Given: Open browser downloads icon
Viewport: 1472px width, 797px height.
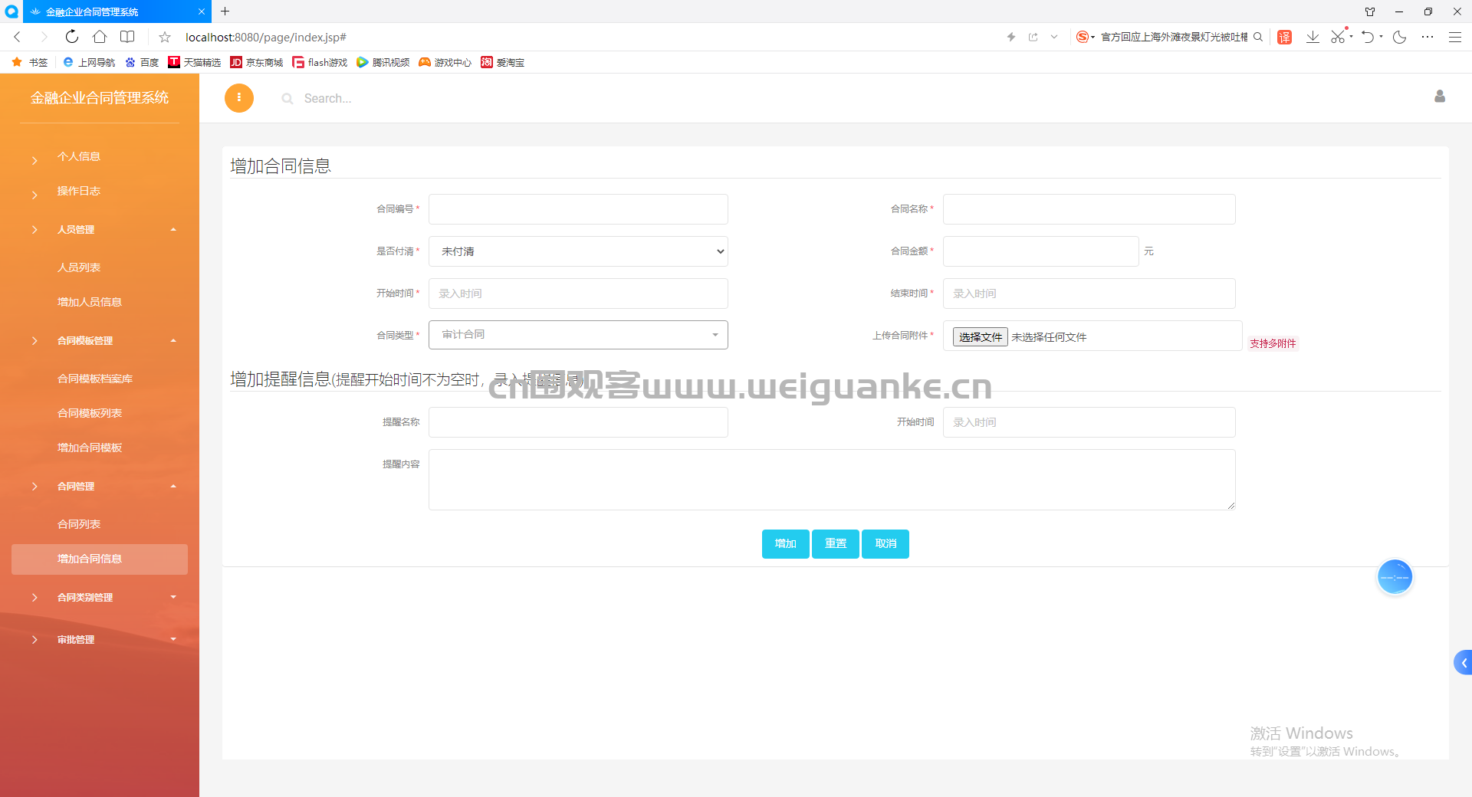Looking at the screenshot, I should pos(1313,37).
